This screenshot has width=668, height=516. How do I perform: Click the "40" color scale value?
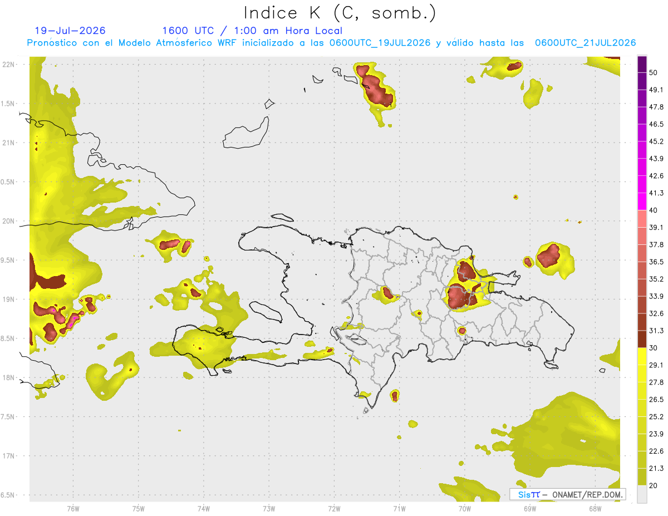point(654,210)
